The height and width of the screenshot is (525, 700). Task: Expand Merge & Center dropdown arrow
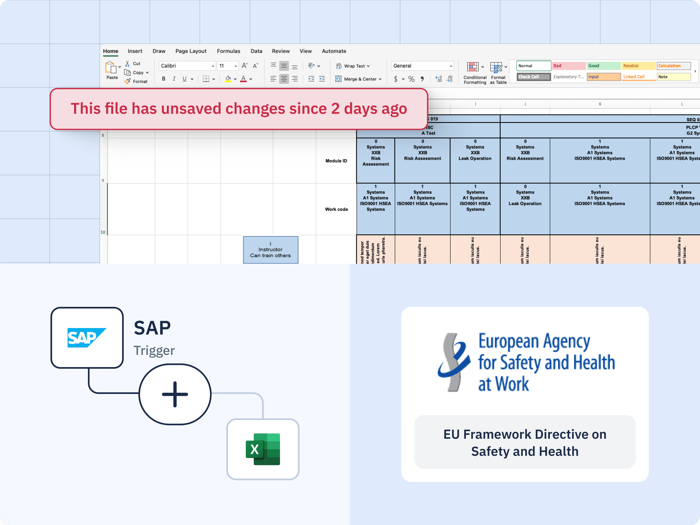[x=380, y=79]
